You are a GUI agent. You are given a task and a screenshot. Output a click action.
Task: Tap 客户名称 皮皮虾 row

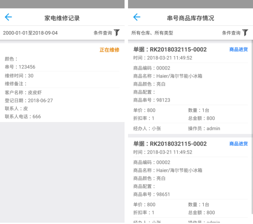point(23,93)
